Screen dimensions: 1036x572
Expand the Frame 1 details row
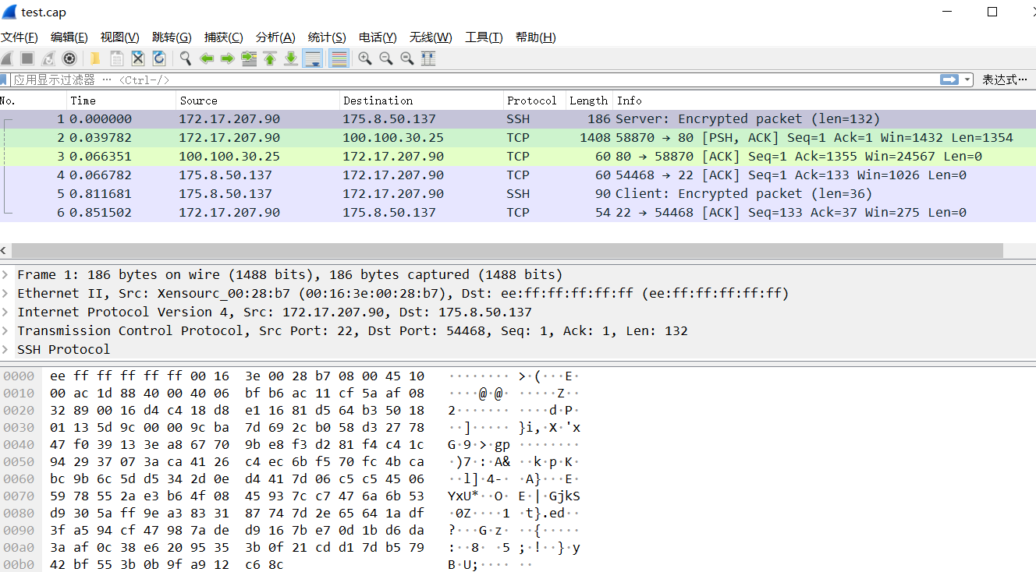point(6,275)
